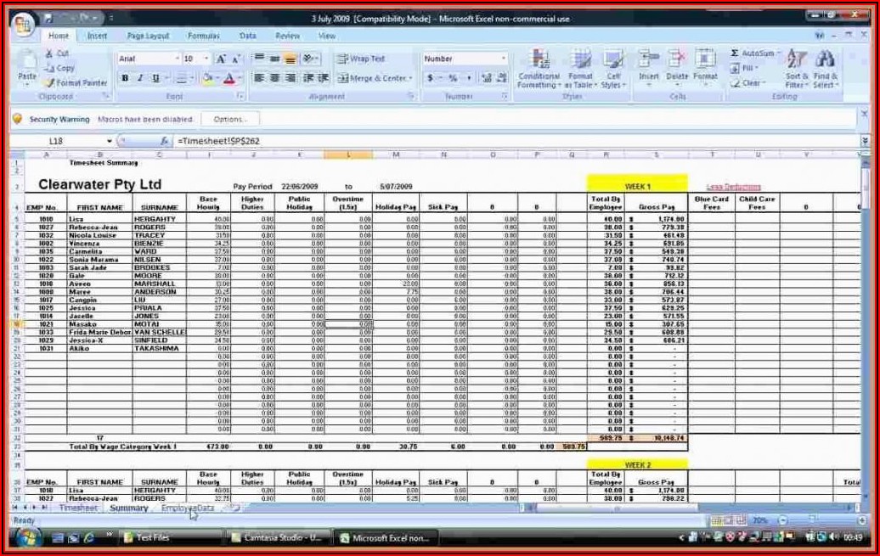Open Conditional Formatting in ribbon
This screenshot has width=880, height=556.
pyautogui.click(x=539, y=70)
